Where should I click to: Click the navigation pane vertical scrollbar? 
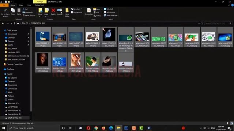point(31,70)
